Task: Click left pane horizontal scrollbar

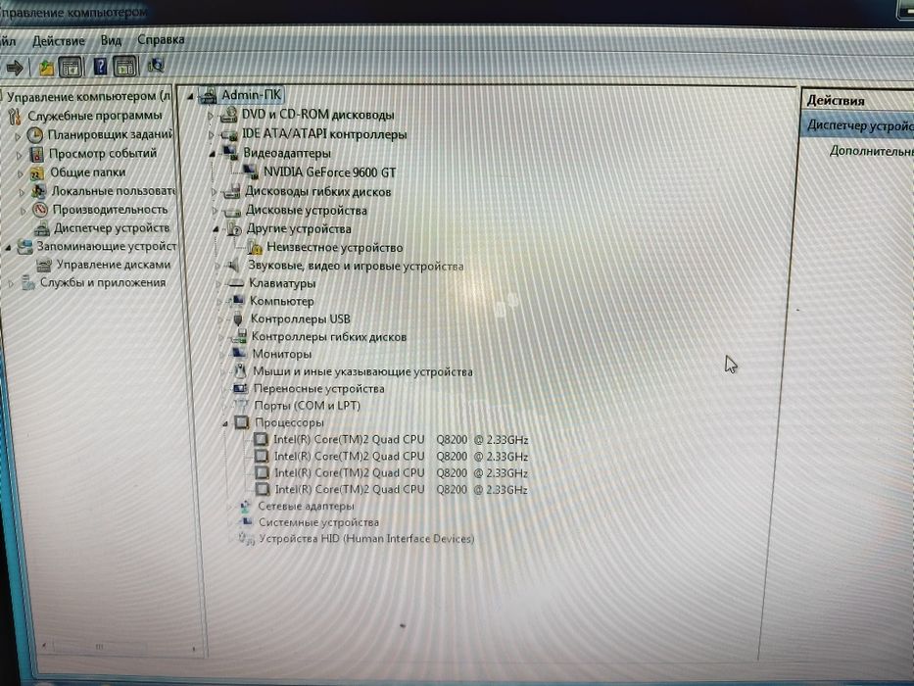Action: [120, 647]
